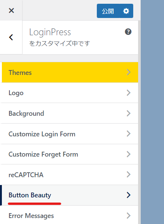Viewport: 164px width, 224px height.
Task: Expand the Themes row chevron
Action: tap(129, 72)
